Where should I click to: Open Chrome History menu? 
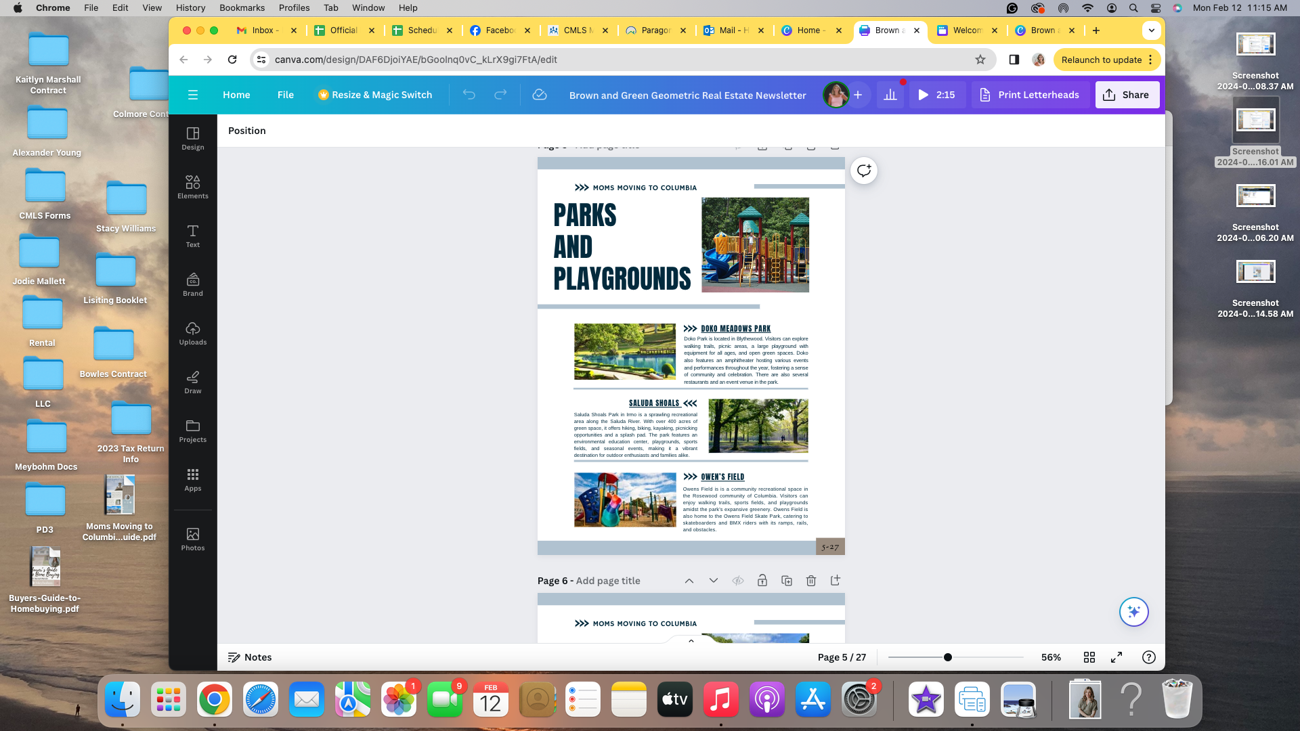(x=190, y=7)
